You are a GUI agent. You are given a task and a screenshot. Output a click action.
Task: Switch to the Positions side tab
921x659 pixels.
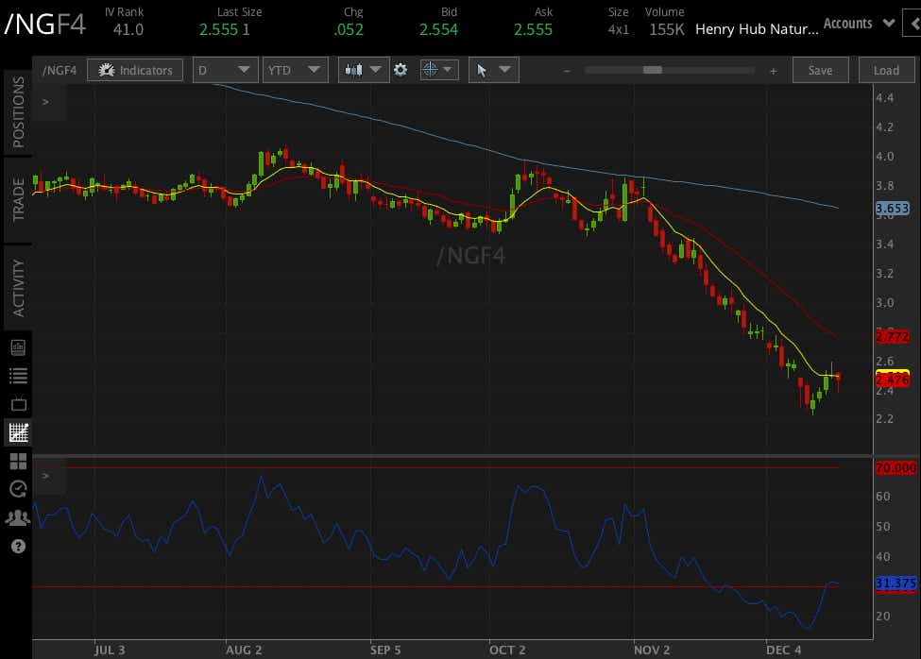(x=18, y=112)
